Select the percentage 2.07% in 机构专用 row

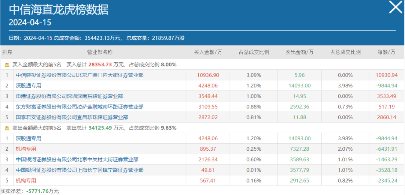click(x=345, y=149)
